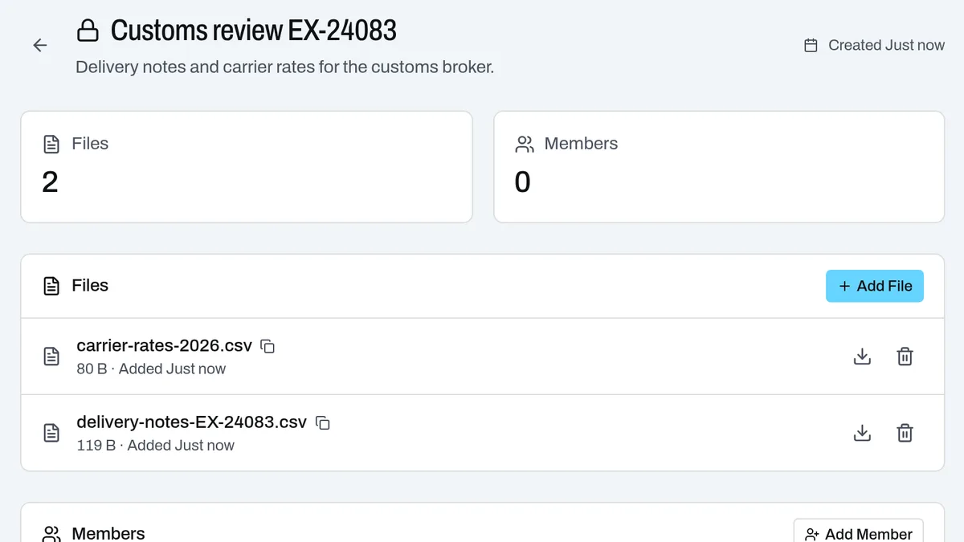Click the carrier-rates-2026.csv document icon
This screenshot has width=964, height=542.
51,357
